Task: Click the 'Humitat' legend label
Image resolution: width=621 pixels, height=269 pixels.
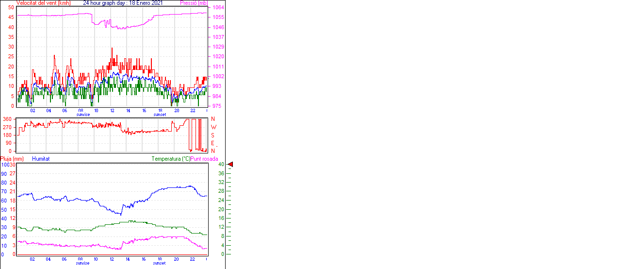Action: click(41, 159)
